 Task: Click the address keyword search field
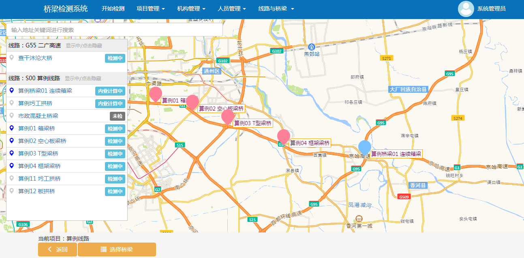(x=114, y=30)
